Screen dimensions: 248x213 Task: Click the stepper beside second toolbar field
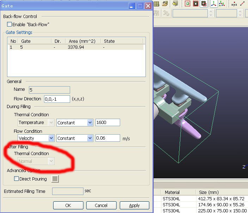tap(240, 13)
